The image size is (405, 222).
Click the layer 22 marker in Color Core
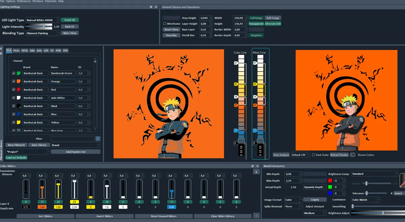click(236, 84)
